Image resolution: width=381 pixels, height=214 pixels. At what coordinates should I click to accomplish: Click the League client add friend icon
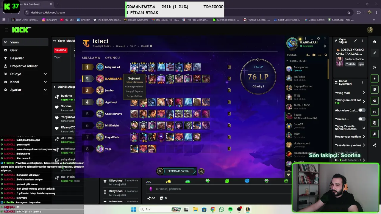click(308, 55)
